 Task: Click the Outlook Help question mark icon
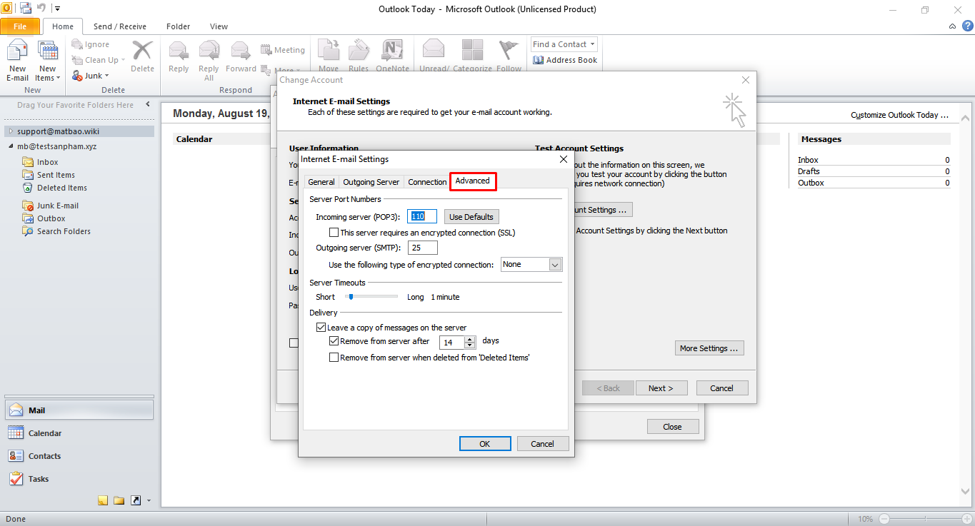pyautogui.click(x=967, y=26)
